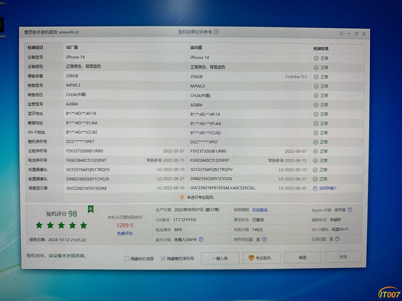Click the 检测结果 column header
The height and width of the screenshot is (301, 402).
click(321, 48)
